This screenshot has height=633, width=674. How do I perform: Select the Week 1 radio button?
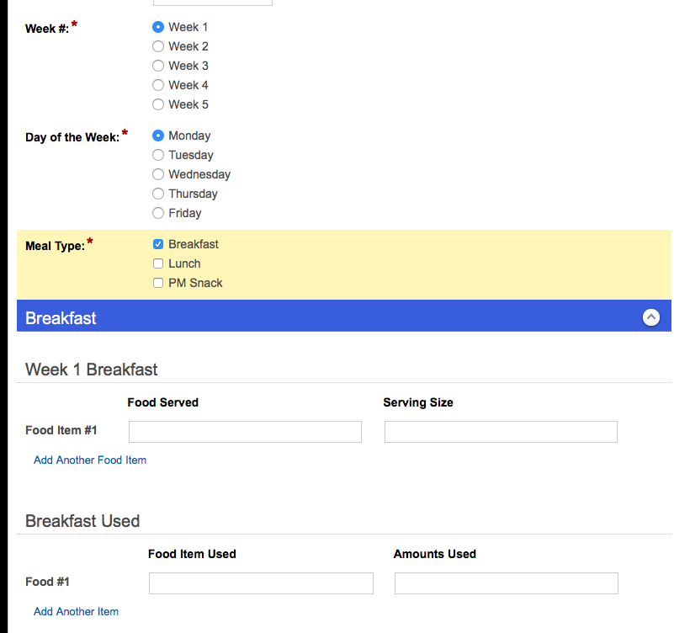coord(158,27)
